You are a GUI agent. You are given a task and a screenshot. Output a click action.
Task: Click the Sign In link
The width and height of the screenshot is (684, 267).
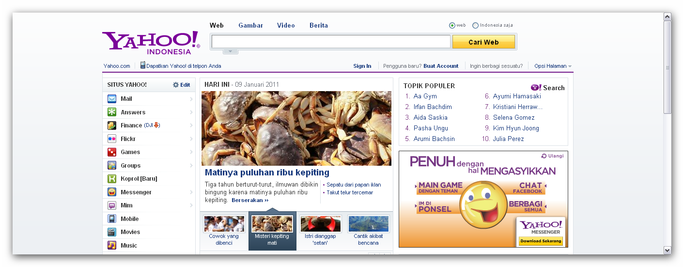[362, 66]
